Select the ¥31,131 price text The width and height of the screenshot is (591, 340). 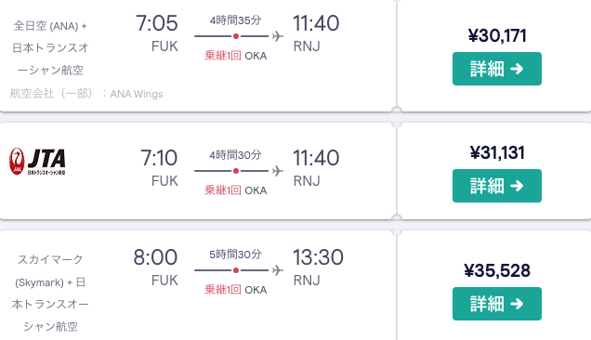[497, 152]
